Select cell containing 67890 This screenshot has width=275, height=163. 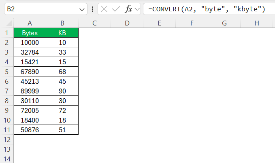[30, 72]
